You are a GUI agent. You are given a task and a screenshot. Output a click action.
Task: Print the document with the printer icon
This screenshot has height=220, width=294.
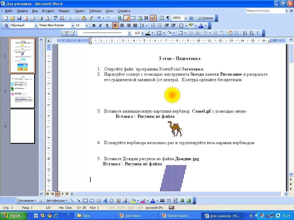coord(40,18)
